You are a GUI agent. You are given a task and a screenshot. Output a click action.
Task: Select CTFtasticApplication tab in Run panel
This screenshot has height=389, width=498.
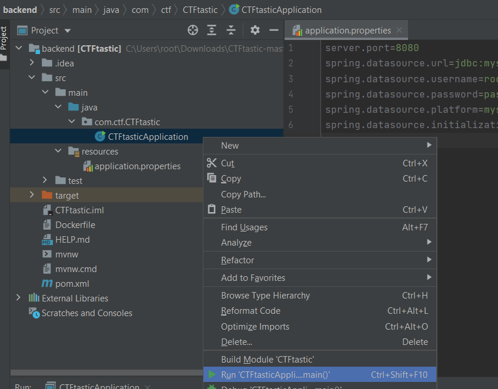coord(98,386)
